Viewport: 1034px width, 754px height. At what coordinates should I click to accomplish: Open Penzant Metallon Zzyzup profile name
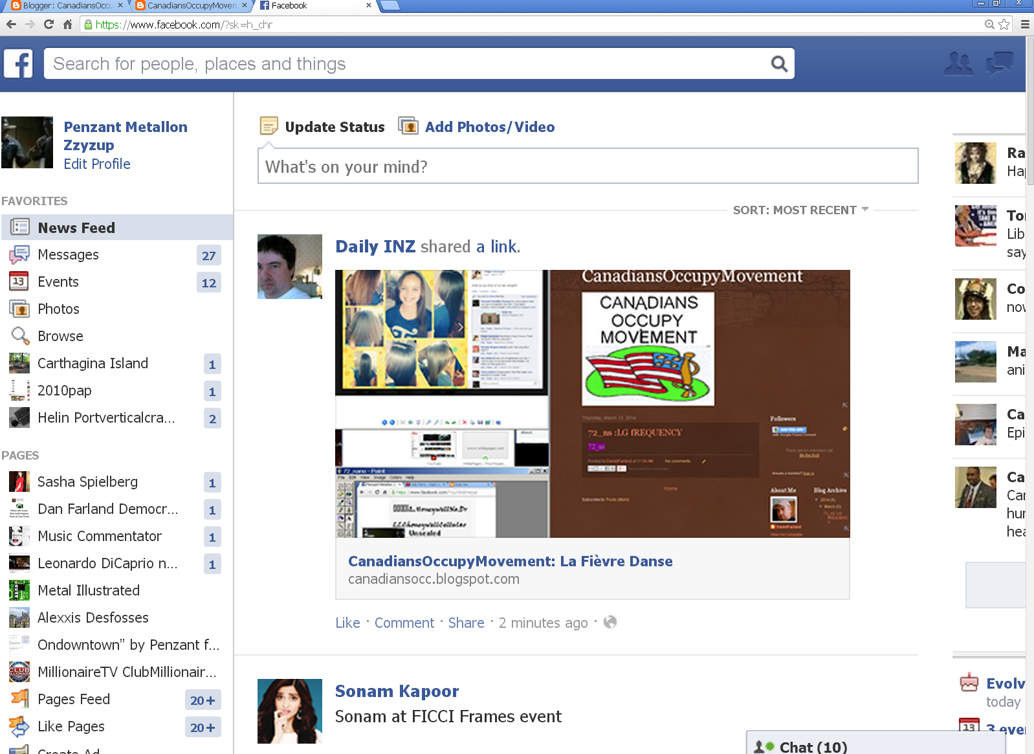(x=126, y=135)
